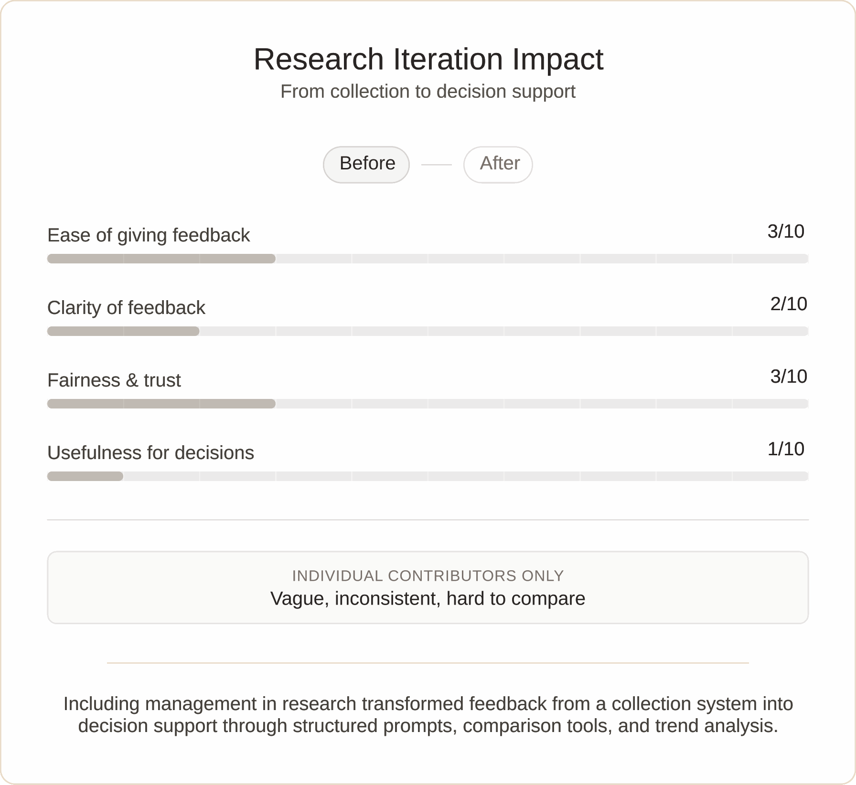856x785 pixels.
Task: Click the Research Iteration Impact title
Action: click(x=428, y=59)
